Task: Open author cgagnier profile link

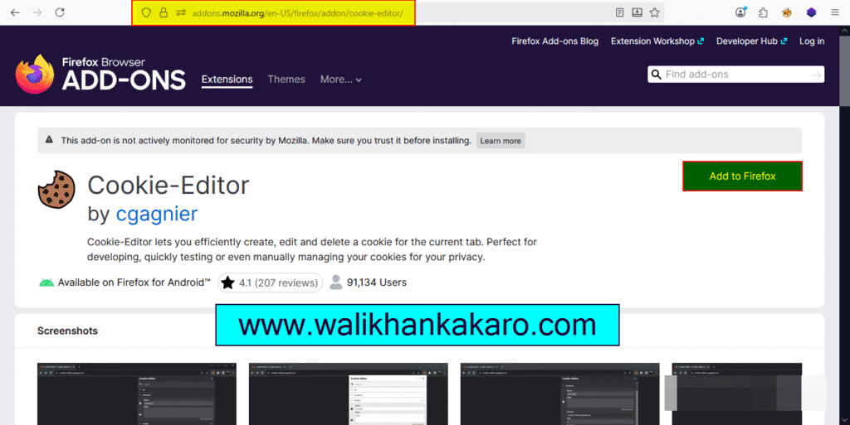Action: (157, 214)
